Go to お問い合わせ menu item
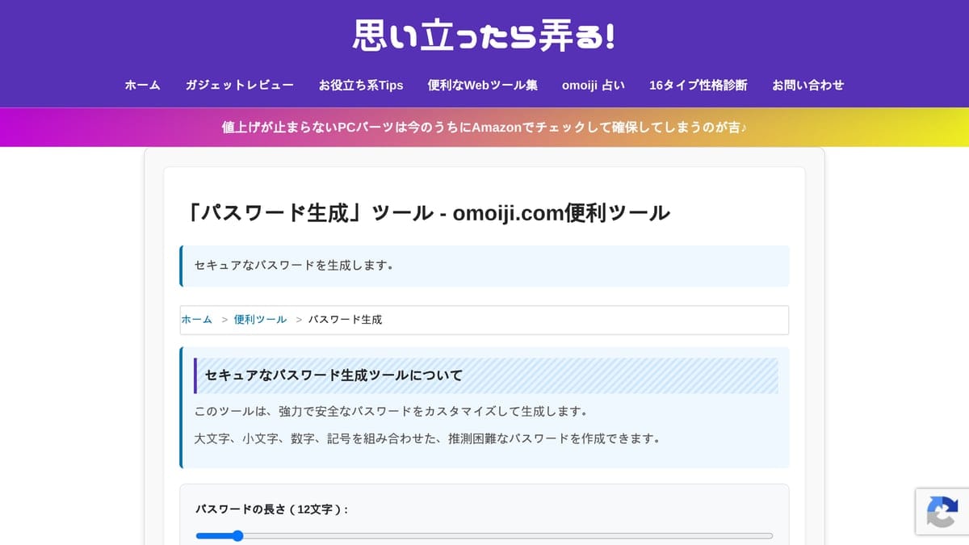Screen dimensions: 969x545 pyautogui.click(x=808, y=85)
